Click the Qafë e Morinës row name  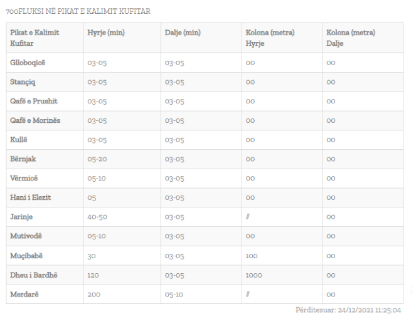tap(35, 120)
